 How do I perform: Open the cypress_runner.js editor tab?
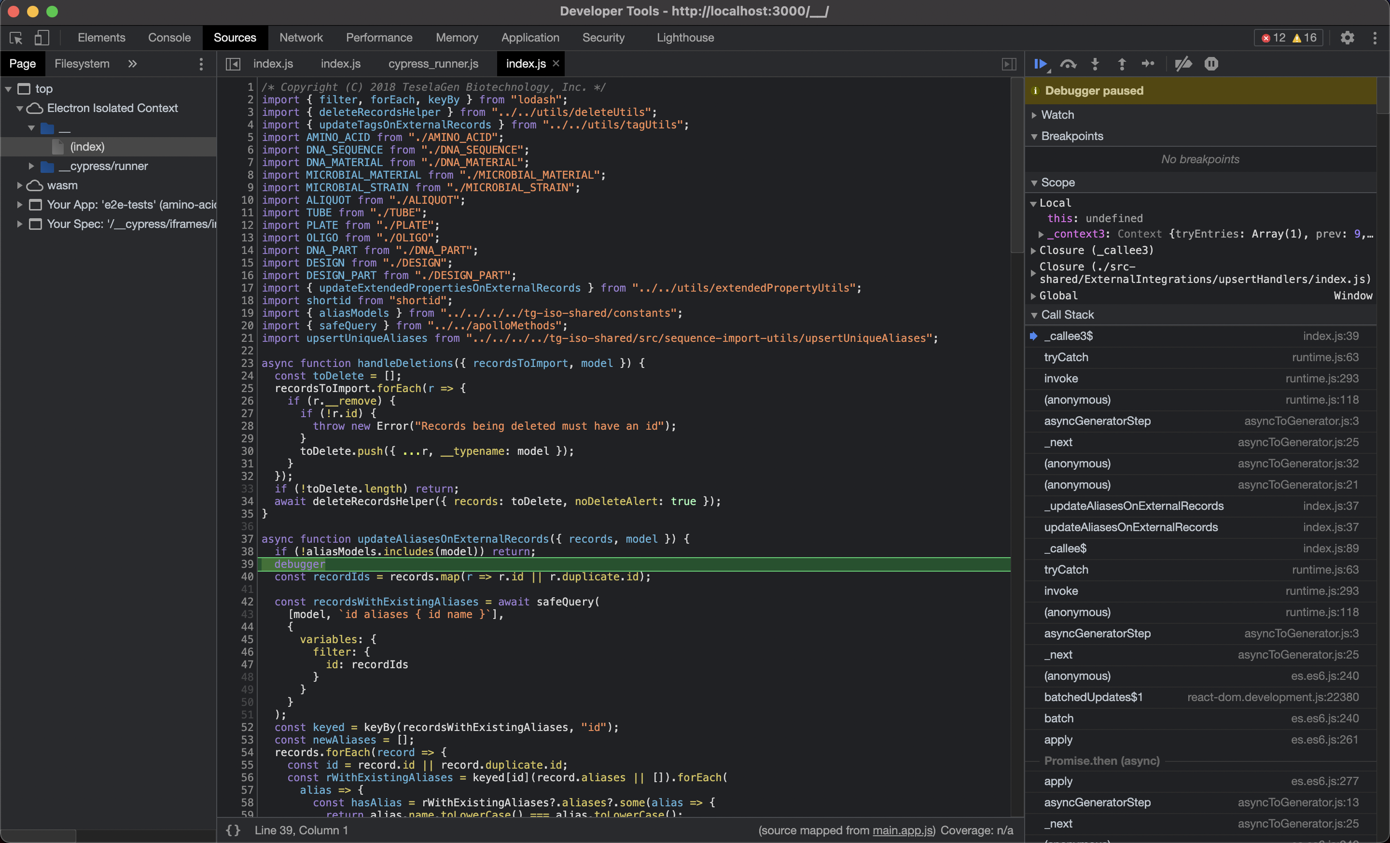tap(433, 64)
